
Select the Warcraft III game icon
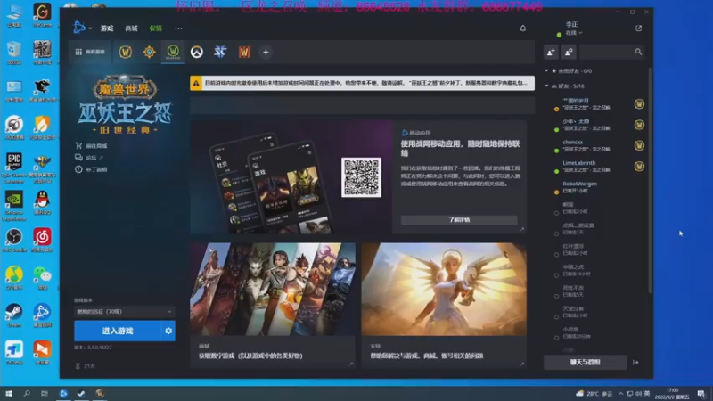[244, 52]
